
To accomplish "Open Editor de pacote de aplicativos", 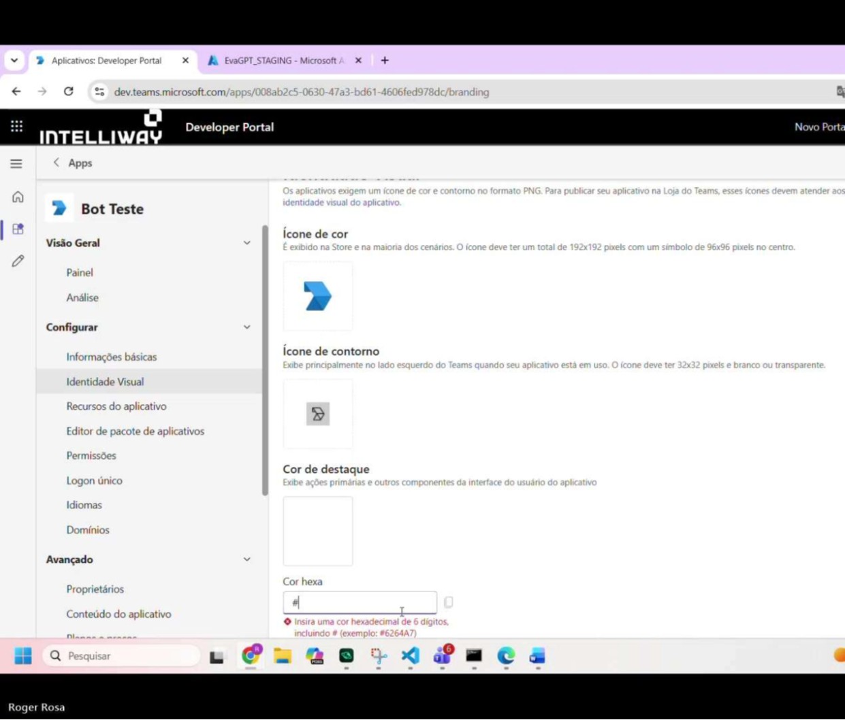I will [135, 431].
